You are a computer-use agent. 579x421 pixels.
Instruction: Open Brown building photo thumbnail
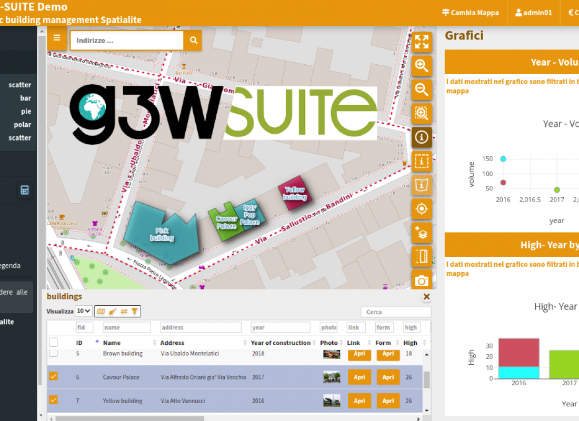coord(332,354)
